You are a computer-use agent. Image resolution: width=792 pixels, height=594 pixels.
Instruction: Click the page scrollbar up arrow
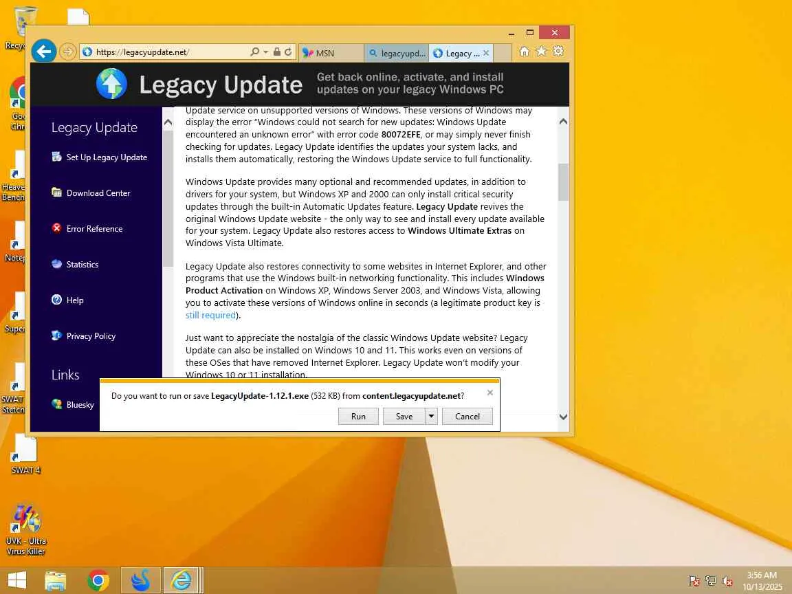[x=563, y=122]
